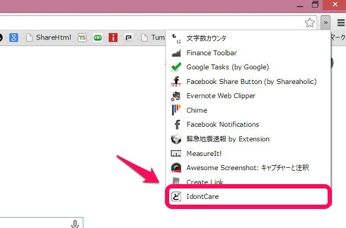Open the Chrome hamburger menu
346x228 pixels.
coord(341,23)
